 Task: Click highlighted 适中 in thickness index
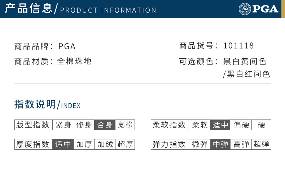(x=63, y=144)
